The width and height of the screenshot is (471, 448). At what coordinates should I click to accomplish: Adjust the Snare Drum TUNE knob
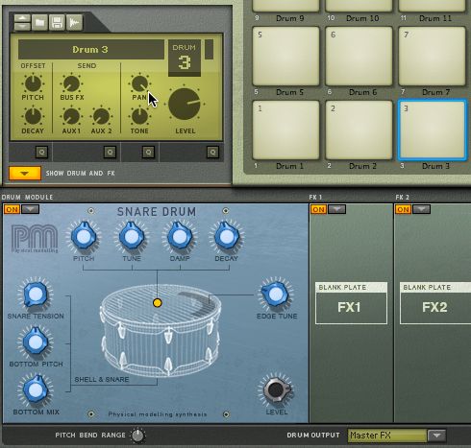132,237
